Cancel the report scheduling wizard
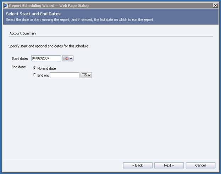Screen dimensions: 221x174 click(200, 165)
